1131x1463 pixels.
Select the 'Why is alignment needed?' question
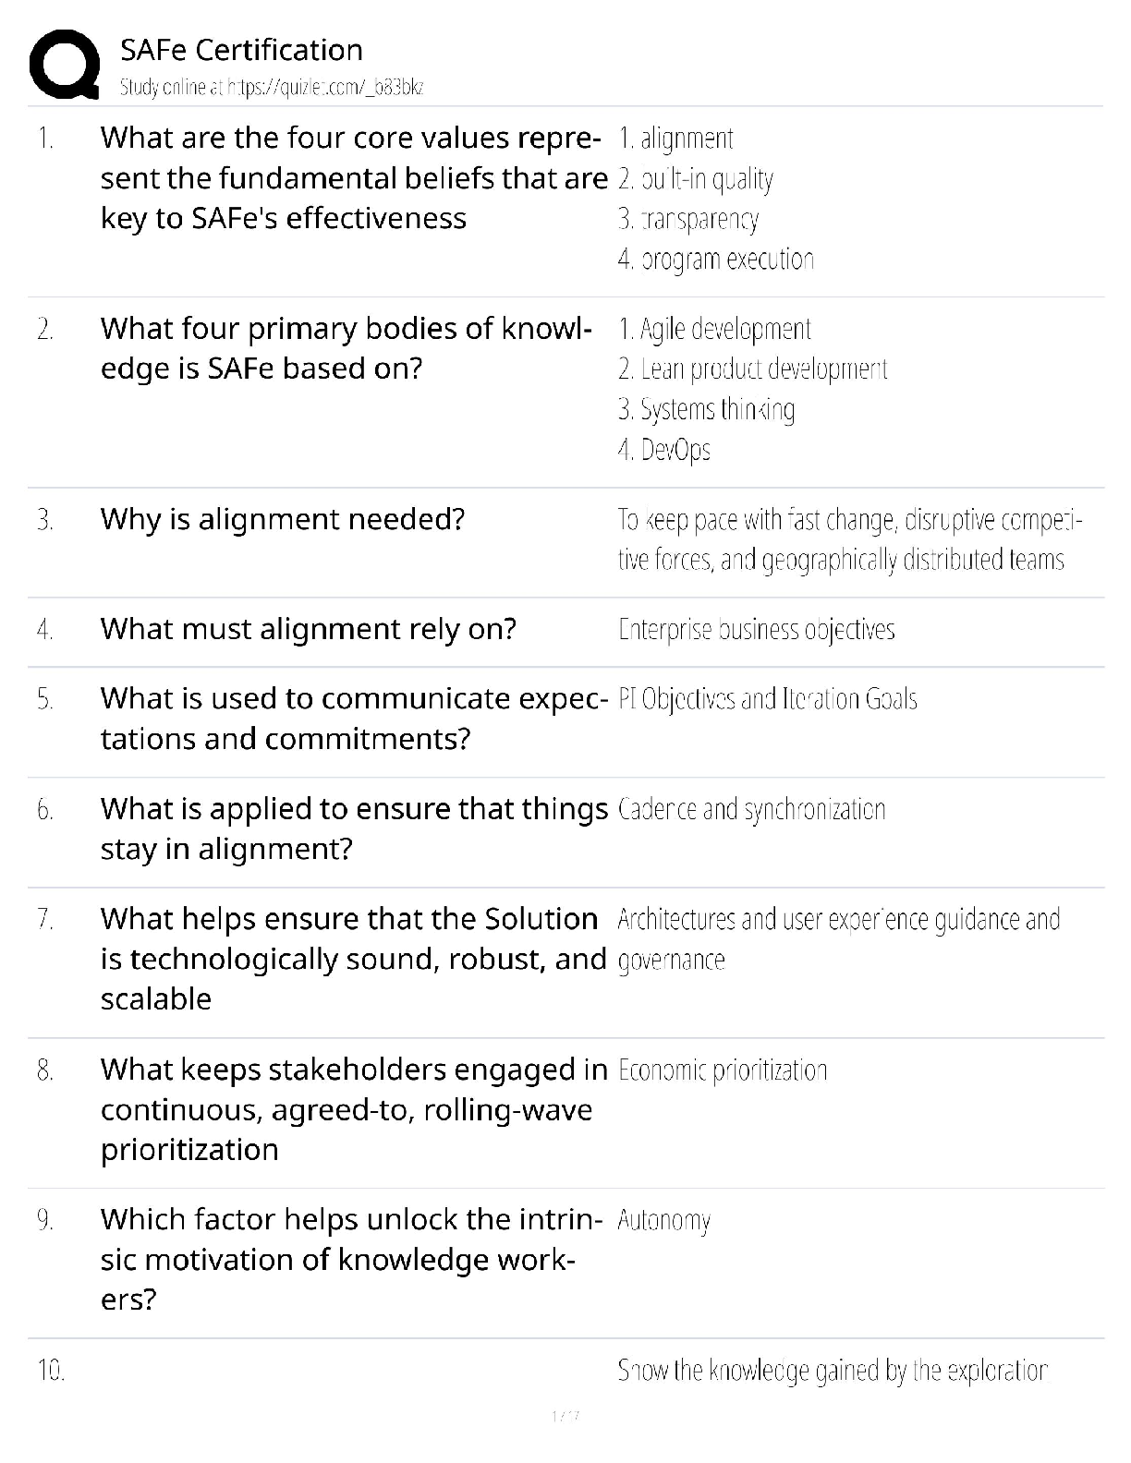pos(283,519)
